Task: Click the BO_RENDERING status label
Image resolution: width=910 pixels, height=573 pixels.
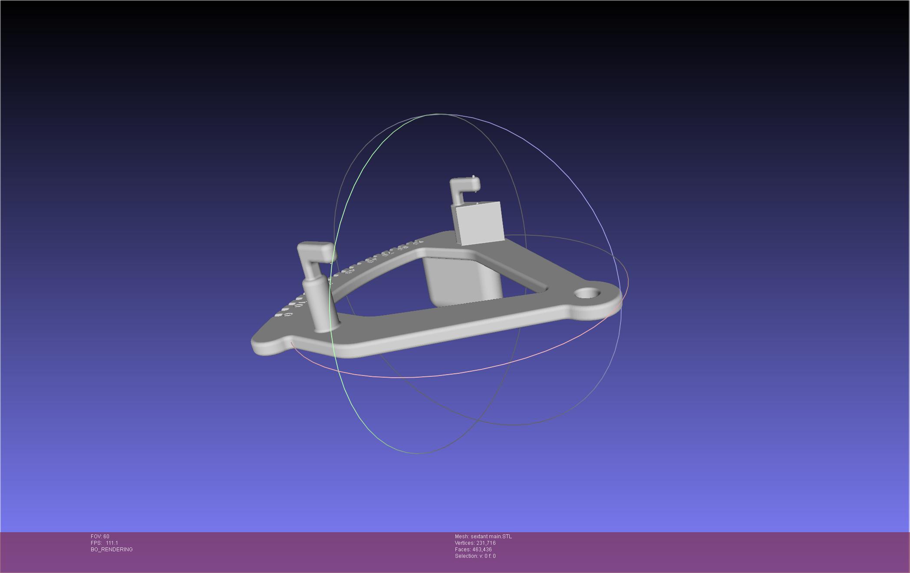Action: tap(112, 550)
